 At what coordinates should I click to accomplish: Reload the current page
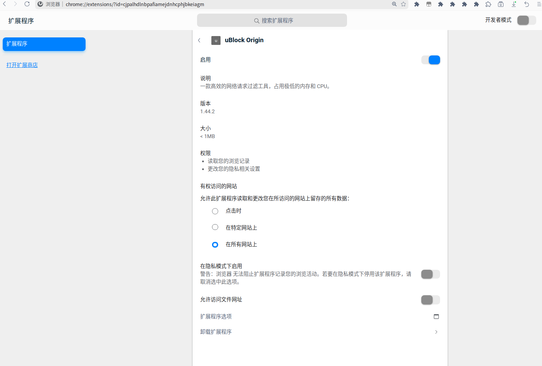pyautogui.click(x=27, y=4)
